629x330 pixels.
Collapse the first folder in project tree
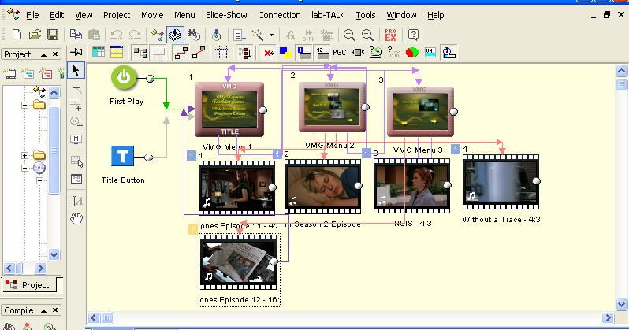point(25,105)
